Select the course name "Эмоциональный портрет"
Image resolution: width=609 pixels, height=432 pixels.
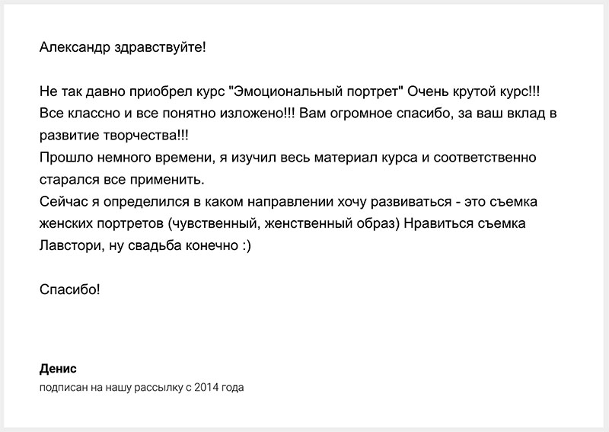(316, 91)
